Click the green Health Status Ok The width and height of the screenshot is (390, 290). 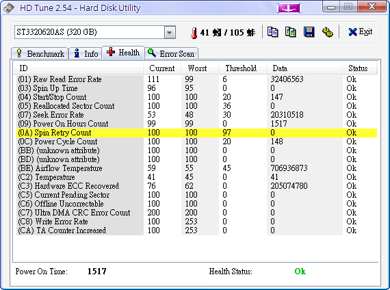pos(300,272)
